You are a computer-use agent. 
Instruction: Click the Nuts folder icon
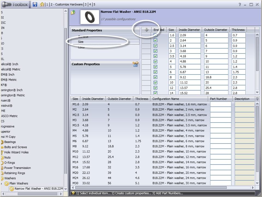coord(2,157)
